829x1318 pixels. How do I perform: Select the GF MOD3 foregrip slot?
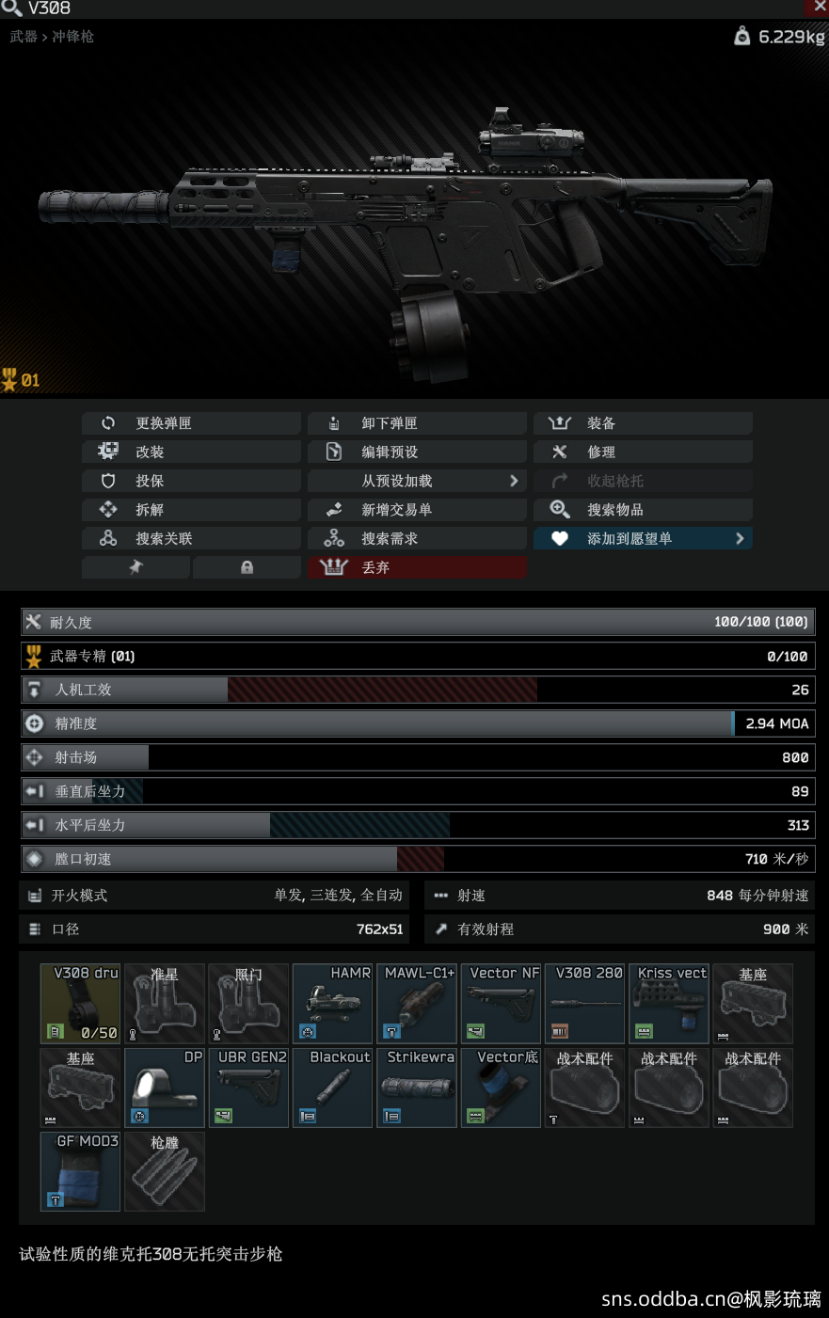coord(80,1171)
